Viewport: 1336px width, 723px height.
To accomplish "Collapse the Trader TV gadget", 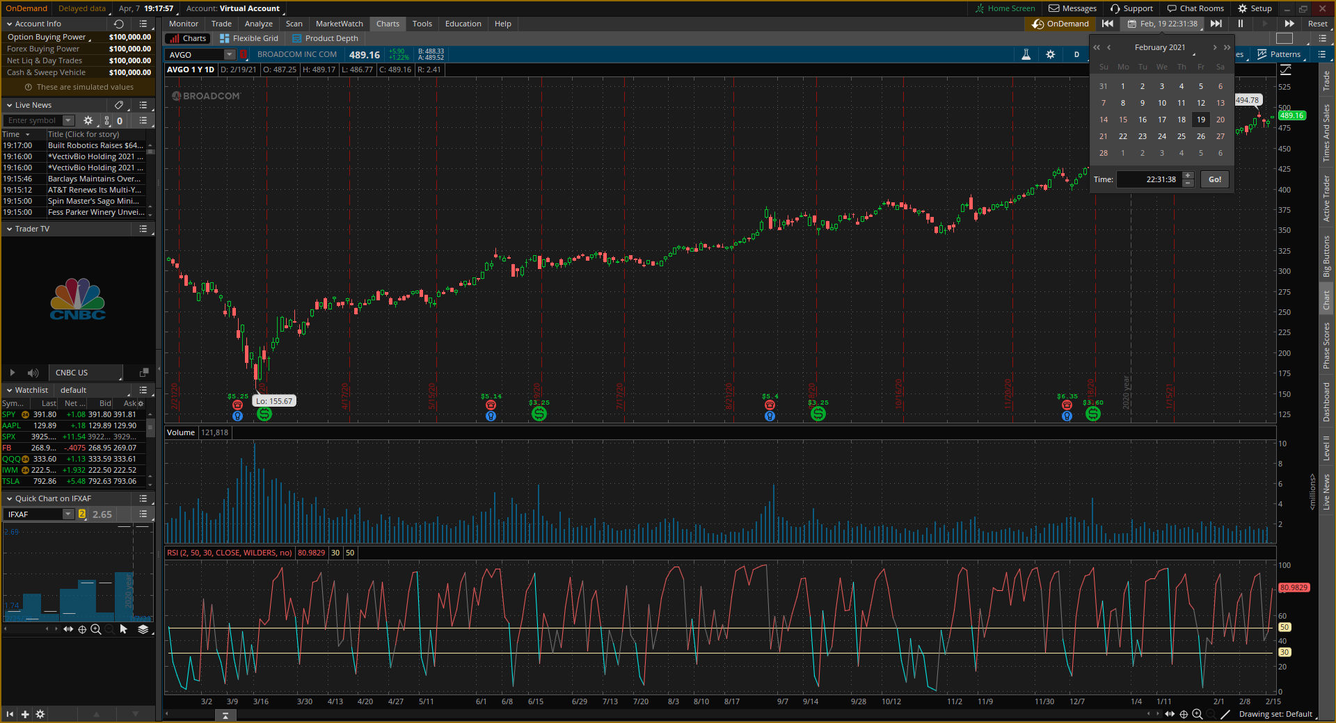I will (x=9, y=229).
